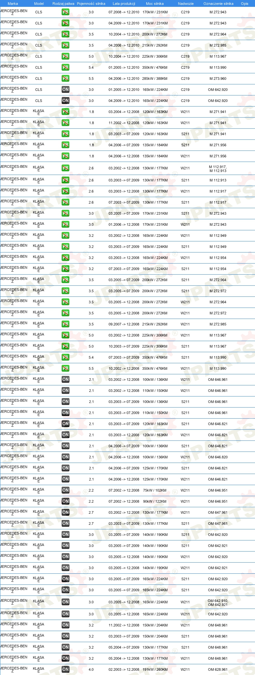Click the power value 90kW / 122KM
This screenshot has width=255, height=675.
(x=155, y=501)
